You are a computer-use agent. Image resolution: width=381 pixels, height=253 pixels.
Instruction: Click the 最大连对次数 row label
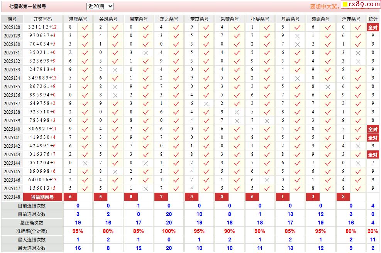pyautogui.click(x=32, y=248)
